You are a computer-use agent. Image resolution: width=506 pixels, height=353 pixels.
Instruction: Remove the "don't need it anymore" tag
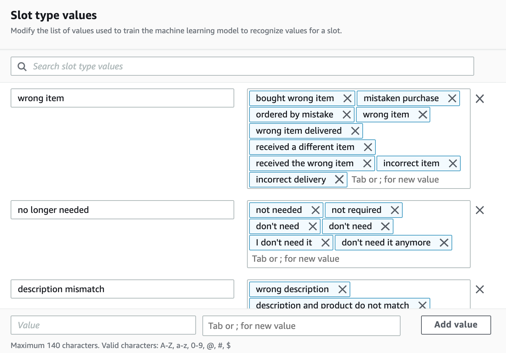point(444,243)
